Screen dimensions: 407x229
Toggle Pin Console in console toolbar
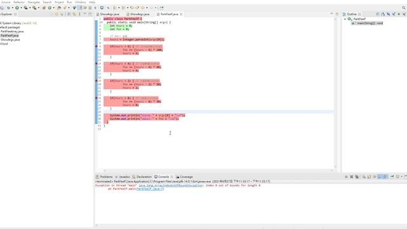[392, 177]
